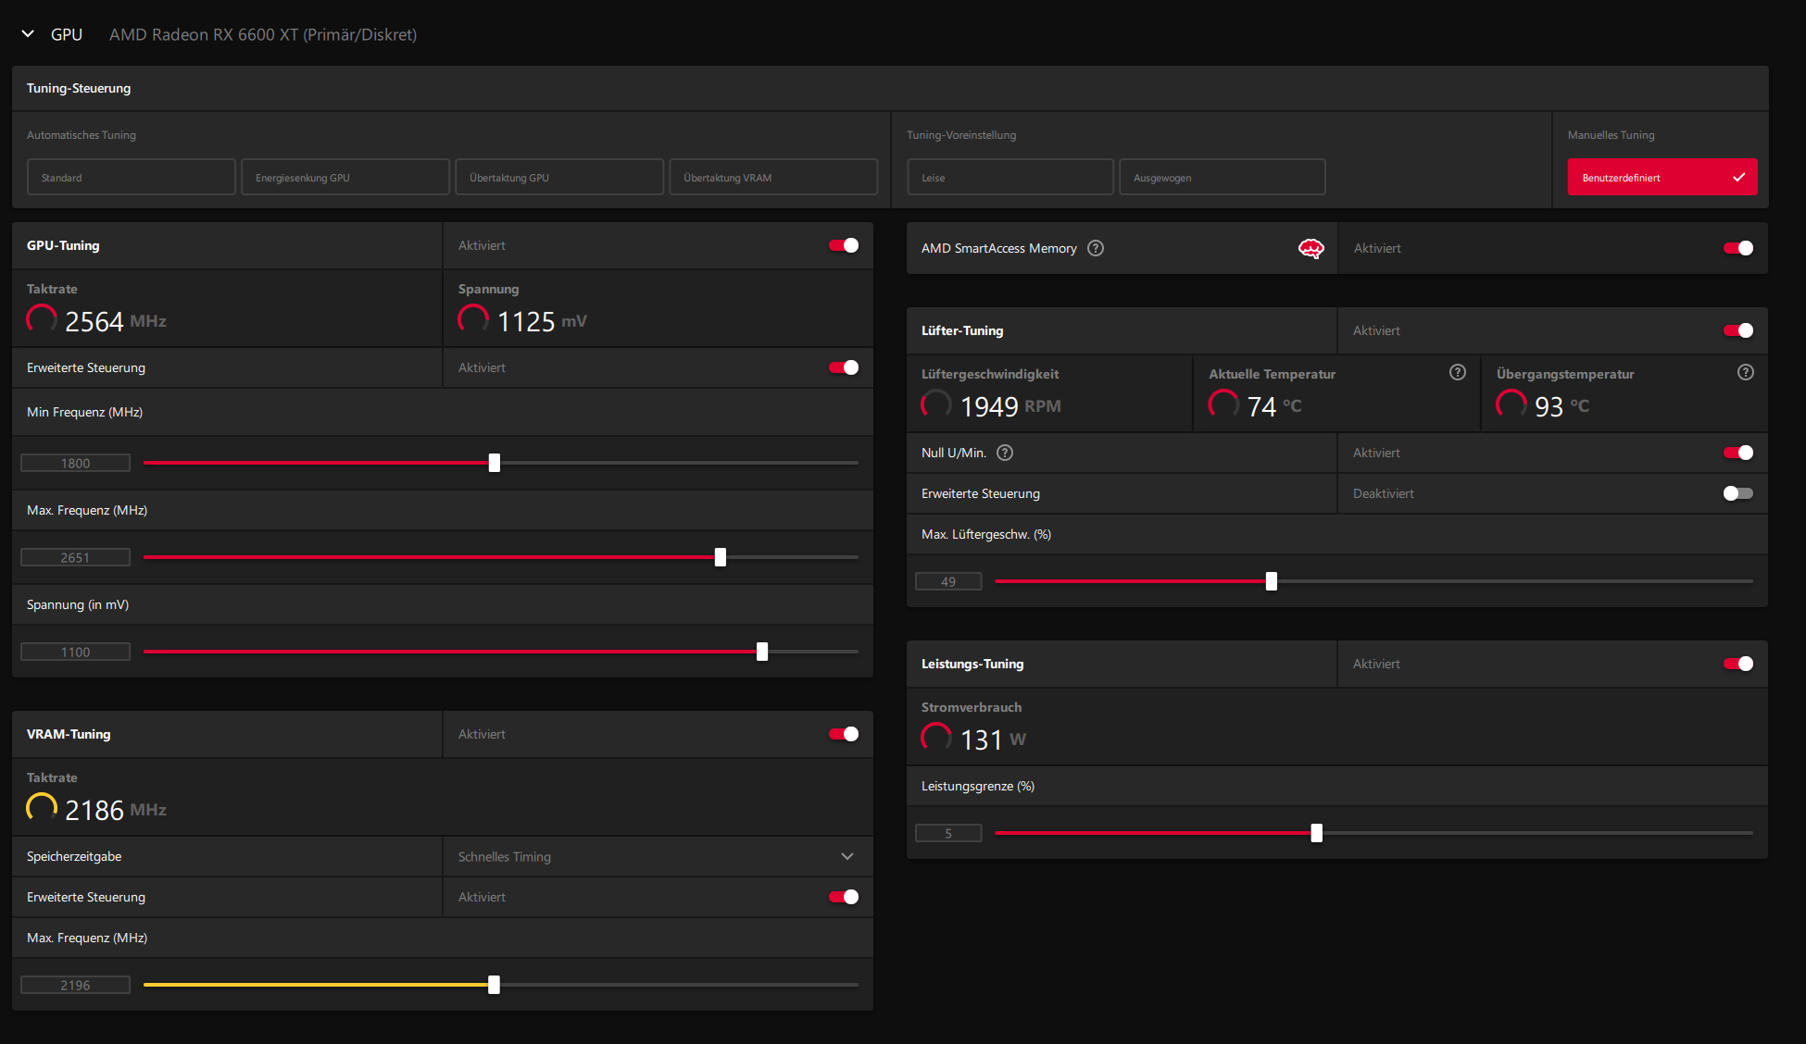
Task: Click the AMD SmartAccess Memory brain icon
Action: coord(1311,248)
